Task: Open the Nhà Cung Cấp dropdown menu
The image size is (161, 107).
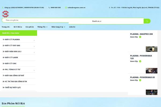Action: [x=58, y=27]
